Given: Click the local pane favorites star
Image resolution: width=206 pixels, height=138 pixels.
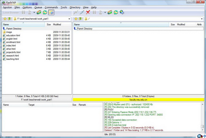Looking at the screenshot, I should pyautogui.click(x=5, y=19).
